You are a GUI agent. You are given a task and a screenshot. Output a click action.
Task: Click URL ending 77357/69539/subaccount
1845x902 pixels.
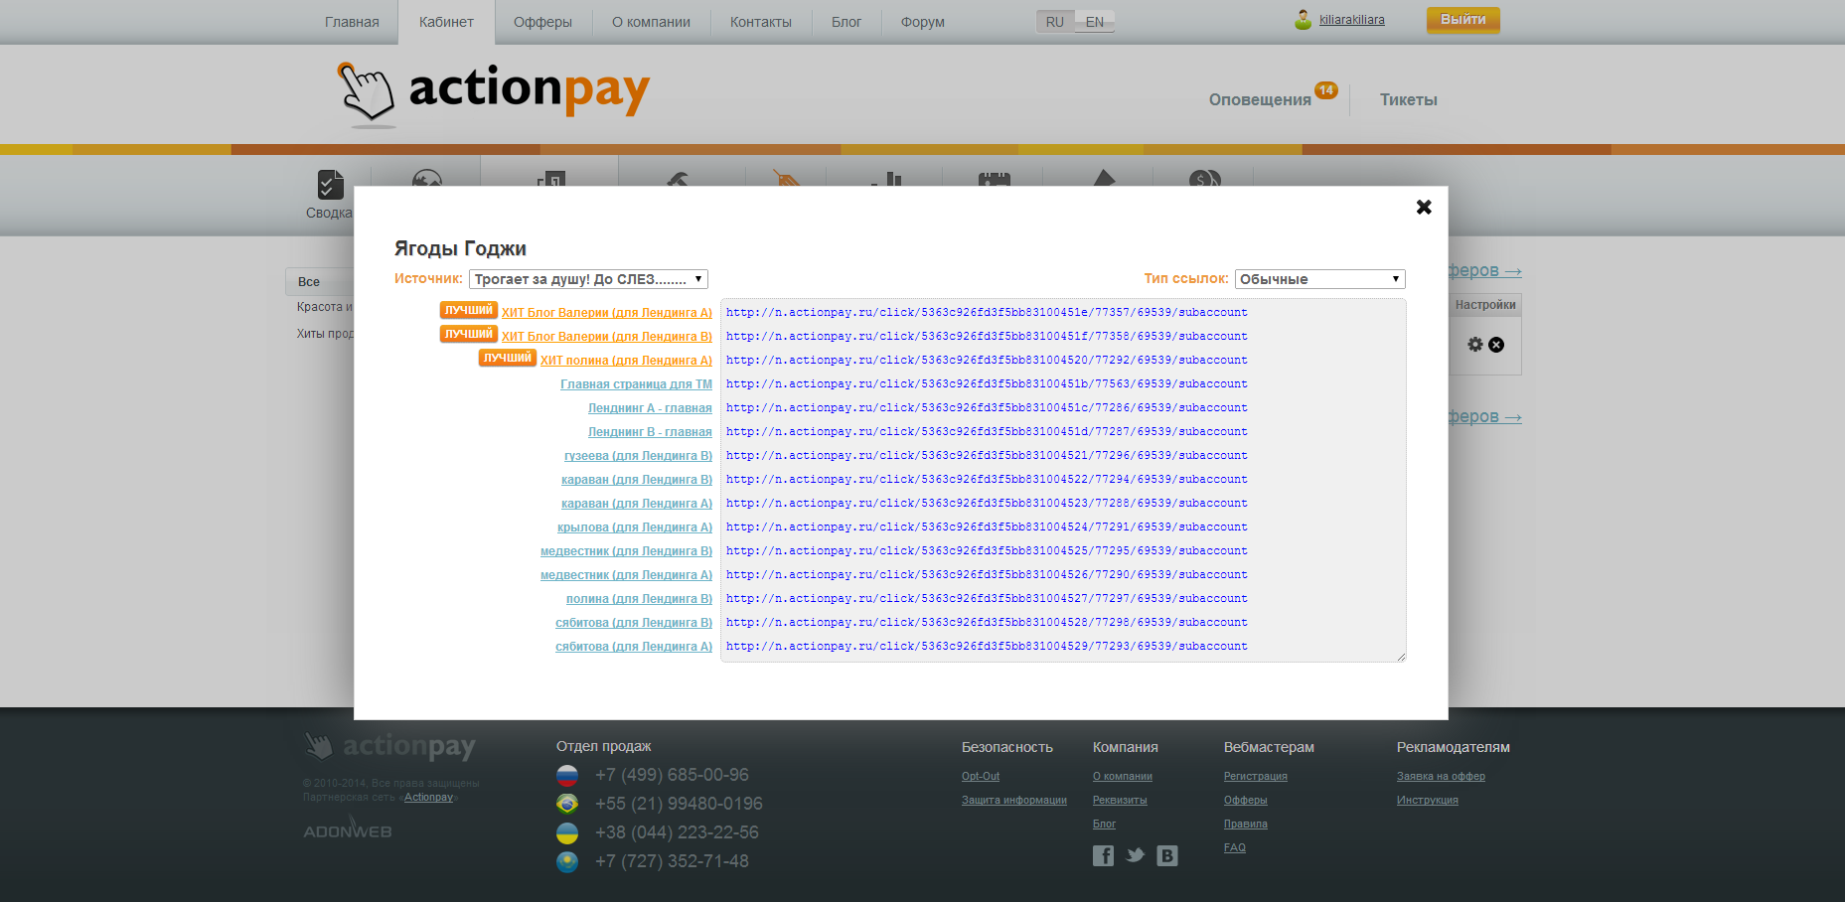pos(987,313)
